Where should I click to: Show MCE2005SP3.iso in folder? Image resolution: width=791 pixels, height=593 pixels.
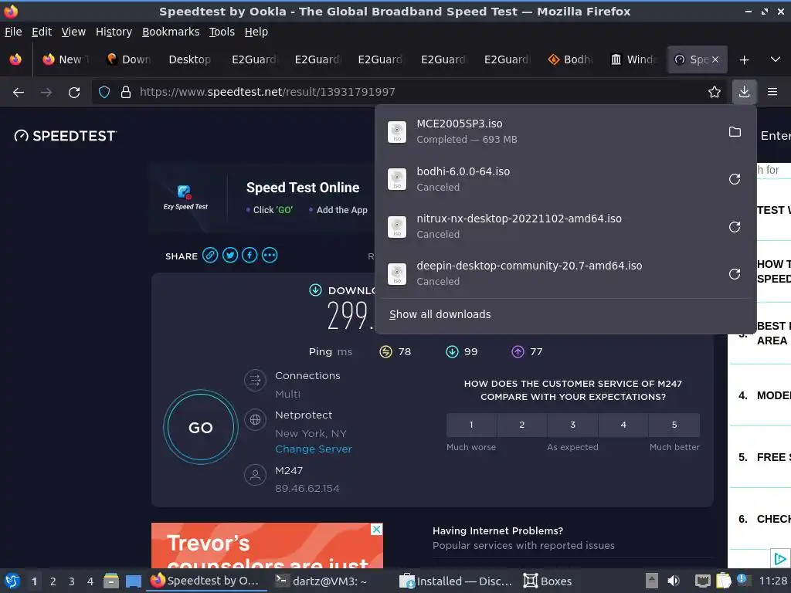[735, 131]
